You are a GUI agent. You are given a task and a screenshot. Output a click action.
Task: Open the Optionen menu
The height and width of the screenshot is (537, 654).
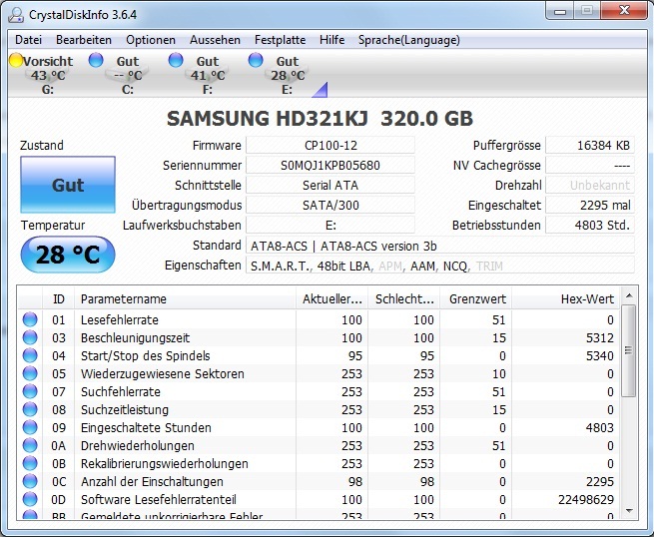(151, 40)
